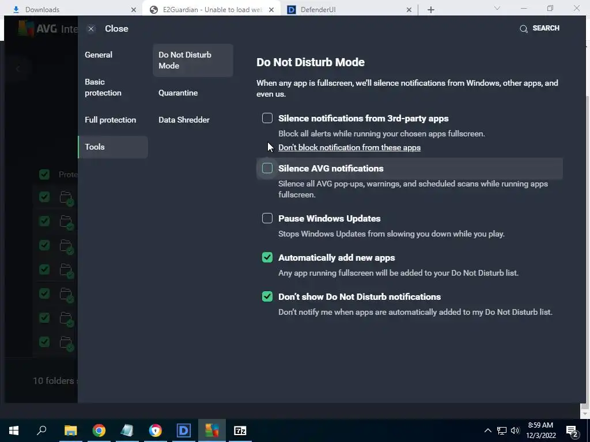Open the Windows Start menu
The width and height of the screenshot is (590, 442).
(x=14, y=430)
